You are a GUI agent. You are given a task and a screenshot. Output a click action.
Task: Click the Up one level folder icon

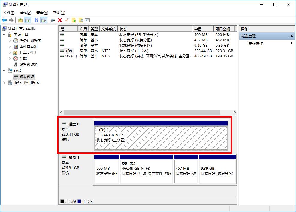tap(20, 20)
